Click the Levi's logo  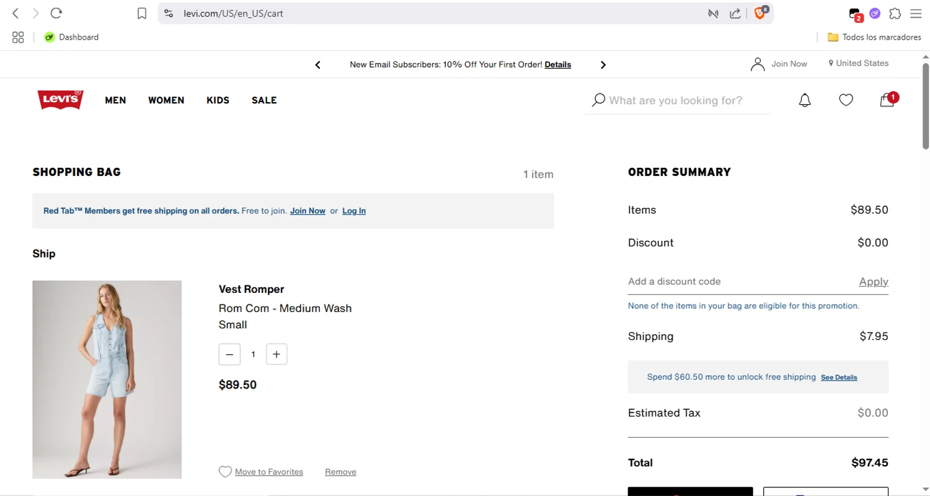click(61, 100)
